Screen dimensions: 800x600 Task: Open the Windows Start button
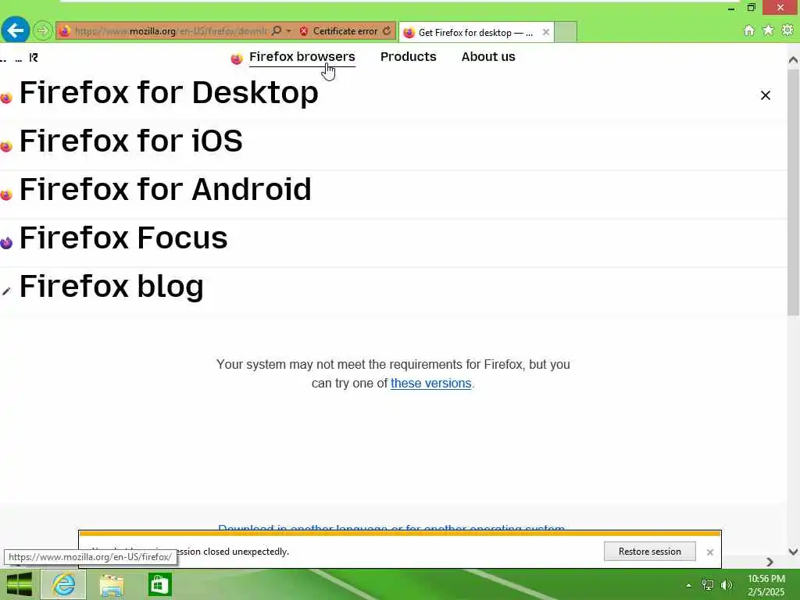(19, 584)
